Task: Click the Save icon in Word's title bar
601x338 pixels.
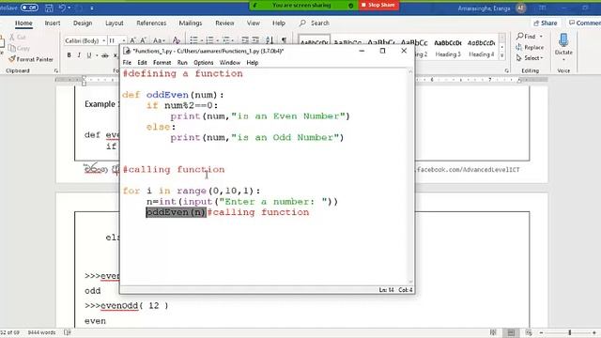Action: click(49, 8)
